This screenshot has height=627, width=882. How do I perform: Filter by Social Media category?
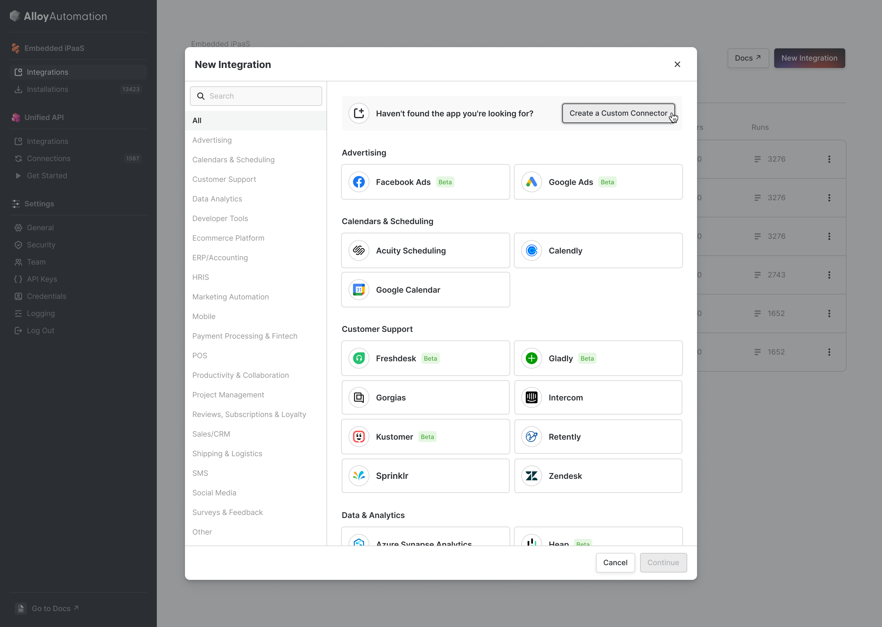[x=256, y=493]
